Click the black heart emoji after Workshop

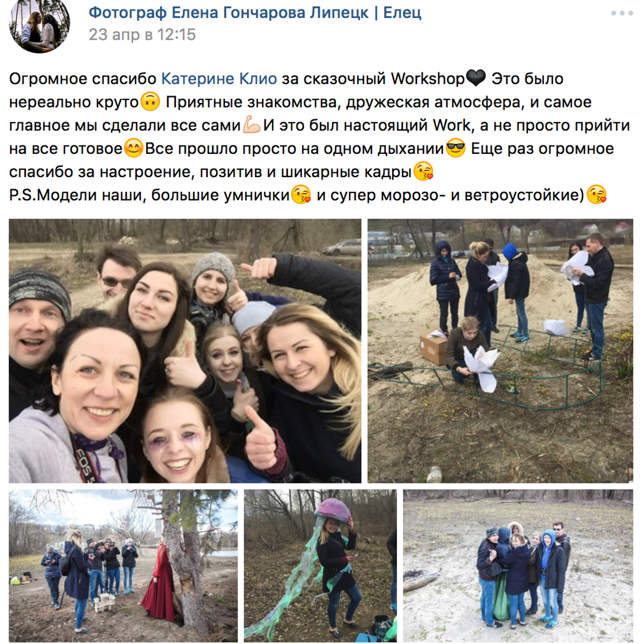(475, 78)
